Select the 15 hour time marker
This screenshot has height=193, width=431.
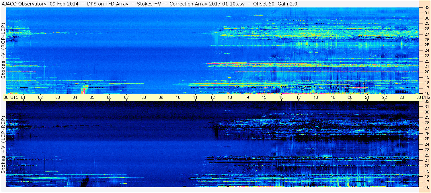coord(264,97)
